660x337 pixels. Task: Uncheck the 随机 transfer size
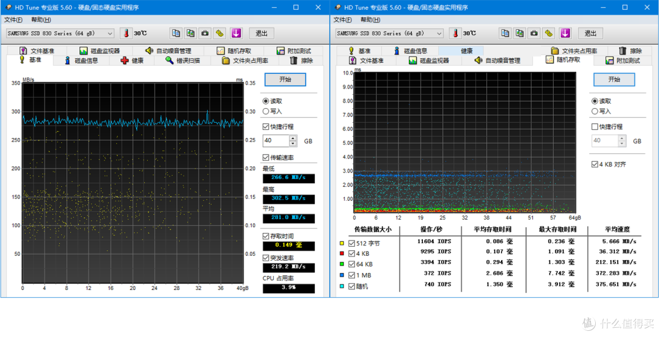[351, 286]
